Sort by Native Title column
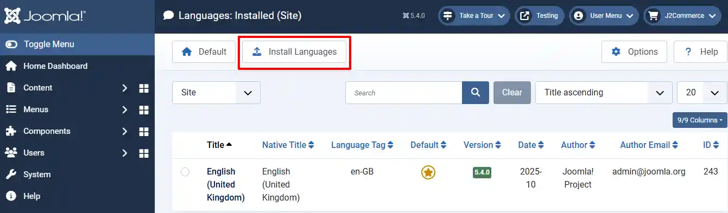Image resolution: width=728 pixels, height=213 pixels. [288, 145]
